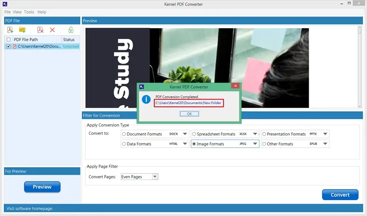Click the Add folder icon
Image resolution: width=367 pixels, height=216 pixels.
[22, 30]
